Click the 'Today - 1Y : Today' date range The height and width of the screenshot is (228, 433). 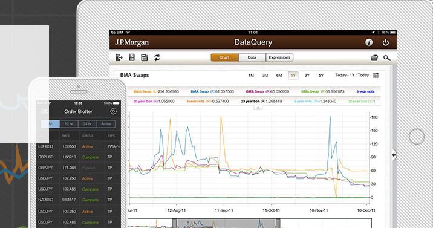(352, 75)
